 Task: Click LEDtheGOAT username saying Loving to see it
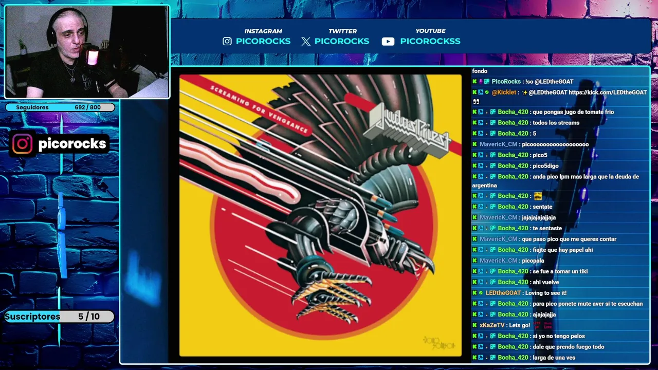click(x=503, y=293)
